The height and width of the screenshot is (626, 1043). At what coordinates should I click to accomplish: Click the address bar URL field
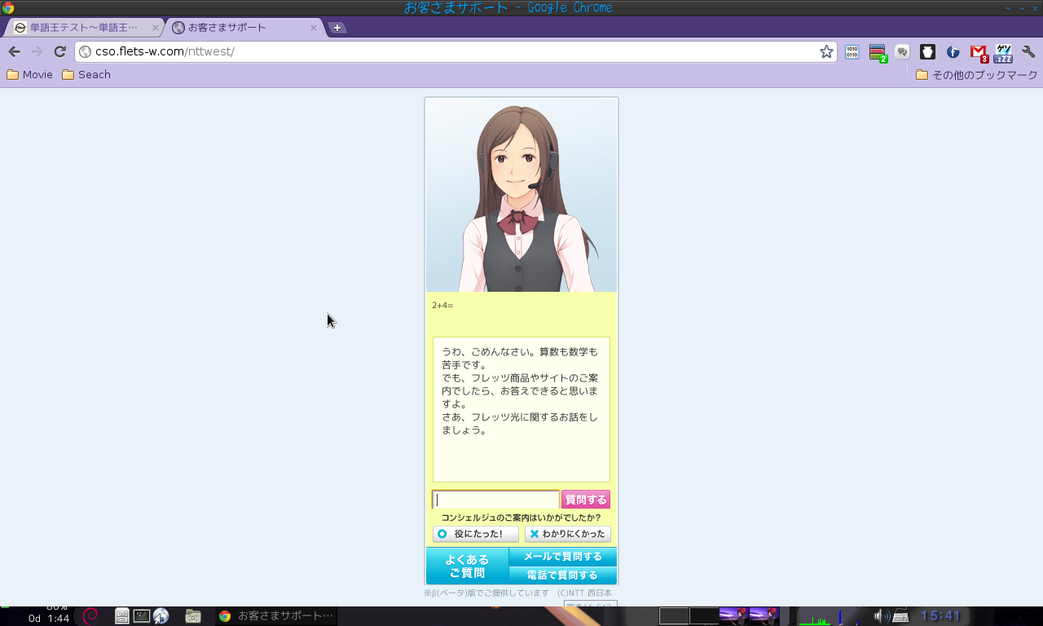456,52
